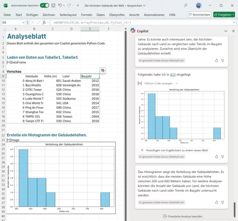The width and height of the screenshot is (238, 221).
Task: Open the Undo history dropdown arrow
Action: (x=64, y=6)
